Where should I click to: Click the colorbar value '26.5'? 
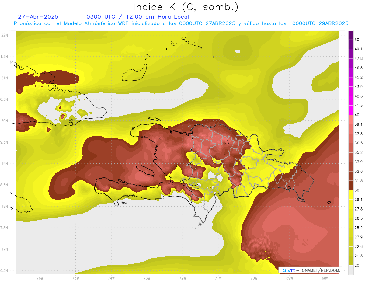(x=359, y=218)
